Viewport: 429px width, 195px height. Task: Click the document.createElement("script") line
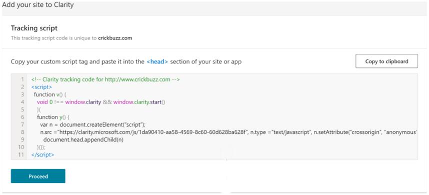(x=92, y=124)
